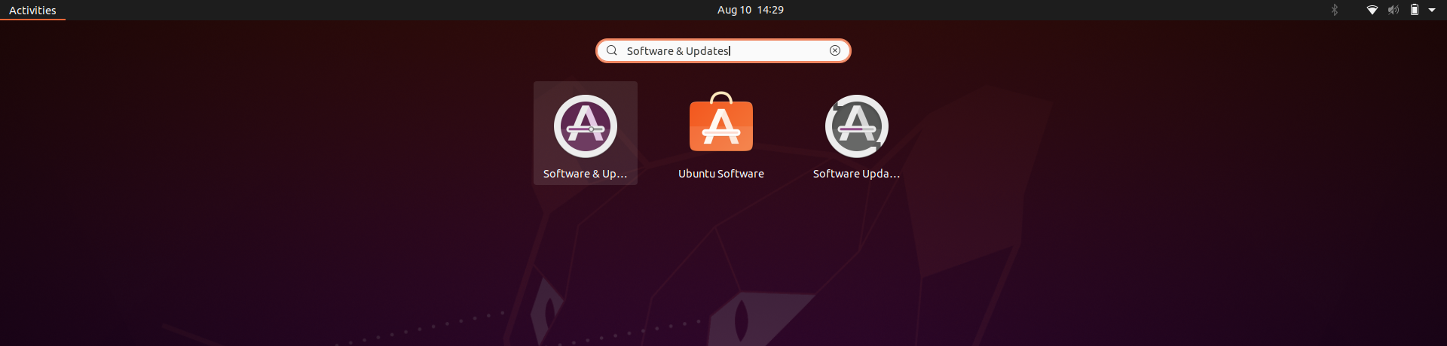Screen dimensions: 1447x346
Task: Open the Software & Updates app icon
Action: click(586, 126)
